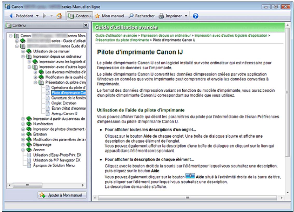The height and width of the screenshot is (212, 294).
Task: Click the Contenu panel header icon
Action: pos(9,25)
